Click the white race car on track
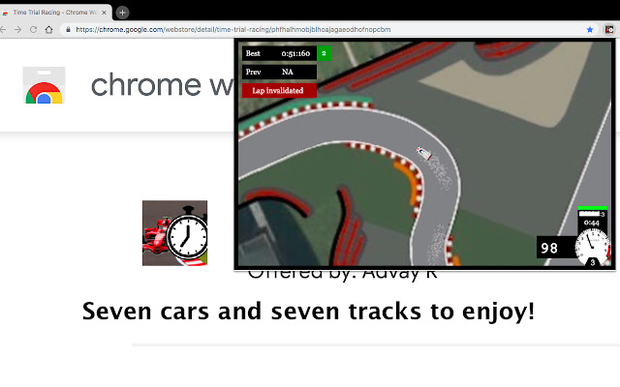This screenshot has width=620, height=387. point(424,153)
